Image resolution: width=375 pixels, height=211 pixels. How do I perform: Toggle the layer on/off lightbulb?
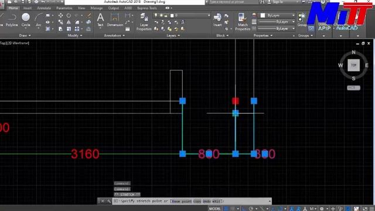click(x=156, y=15)
